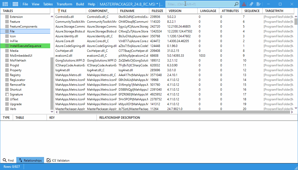Click the grid icon beside UIText table

click(7, 99)
